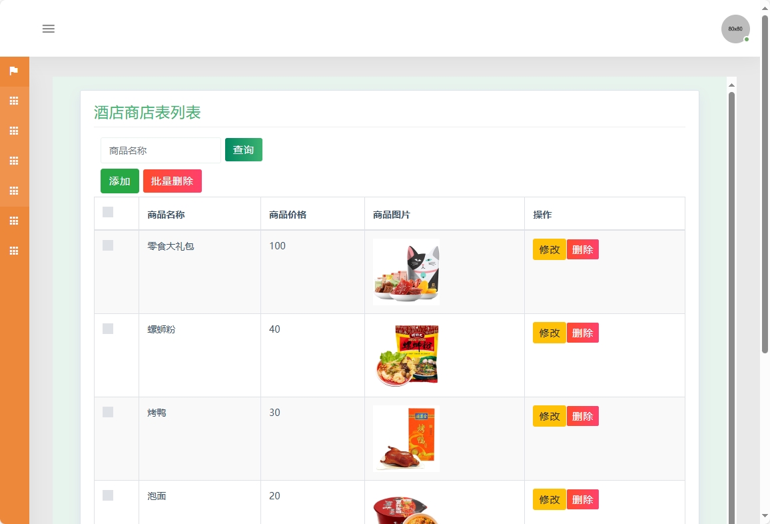770x524 pixels.
Task: Click the third grid icon in the sidebar
Action: pyautogui.click(x=14, y=161)
